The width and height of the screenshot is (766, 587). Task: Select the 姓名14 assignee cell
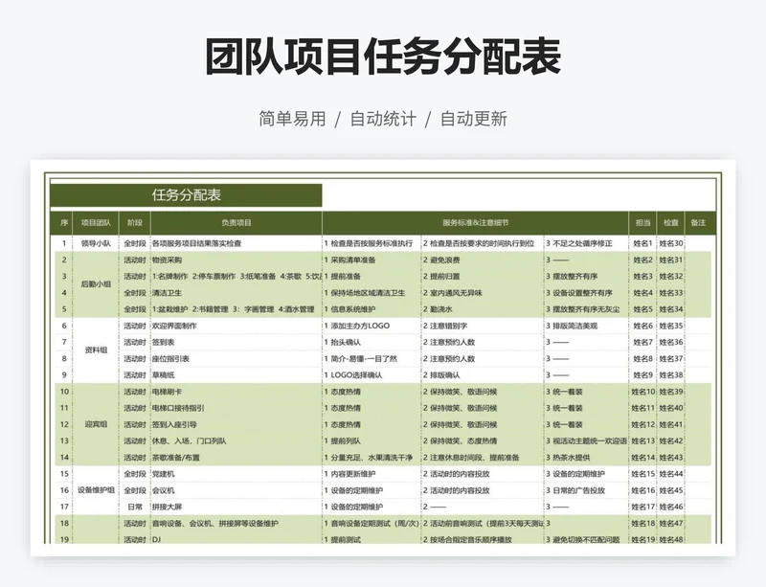point(642,458)
